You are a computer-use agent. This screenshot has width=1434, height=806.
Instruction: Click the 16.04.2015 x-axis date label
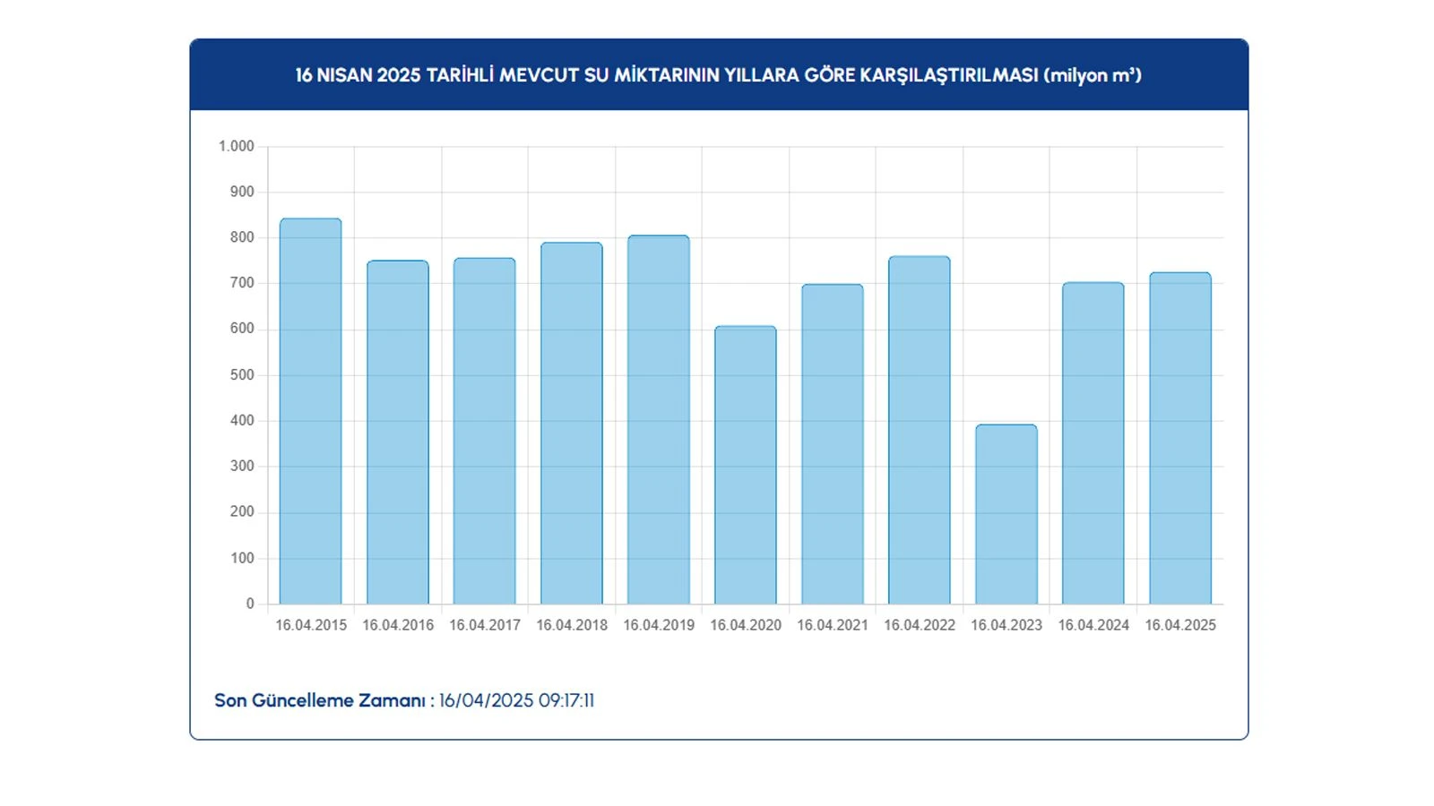[310, 625]
